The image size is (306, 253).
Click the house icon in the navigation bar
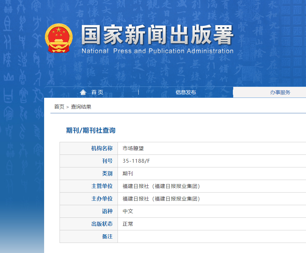point(83,92)
